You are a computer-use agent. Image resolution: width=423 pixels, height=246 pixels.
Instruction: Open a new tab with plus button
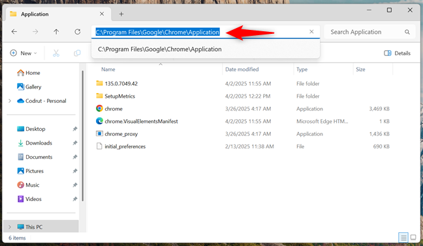(121, 14)
